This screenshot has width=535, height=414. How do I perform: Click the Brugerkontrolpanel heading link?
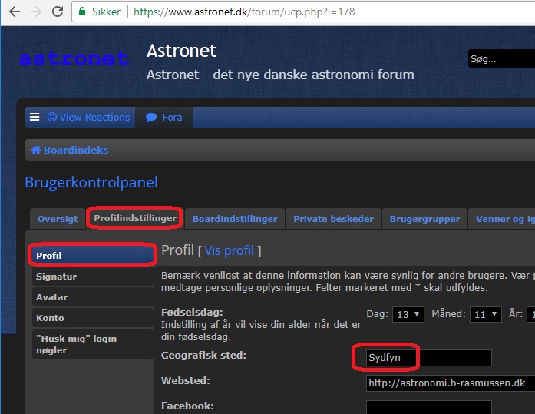coord(91,183)
